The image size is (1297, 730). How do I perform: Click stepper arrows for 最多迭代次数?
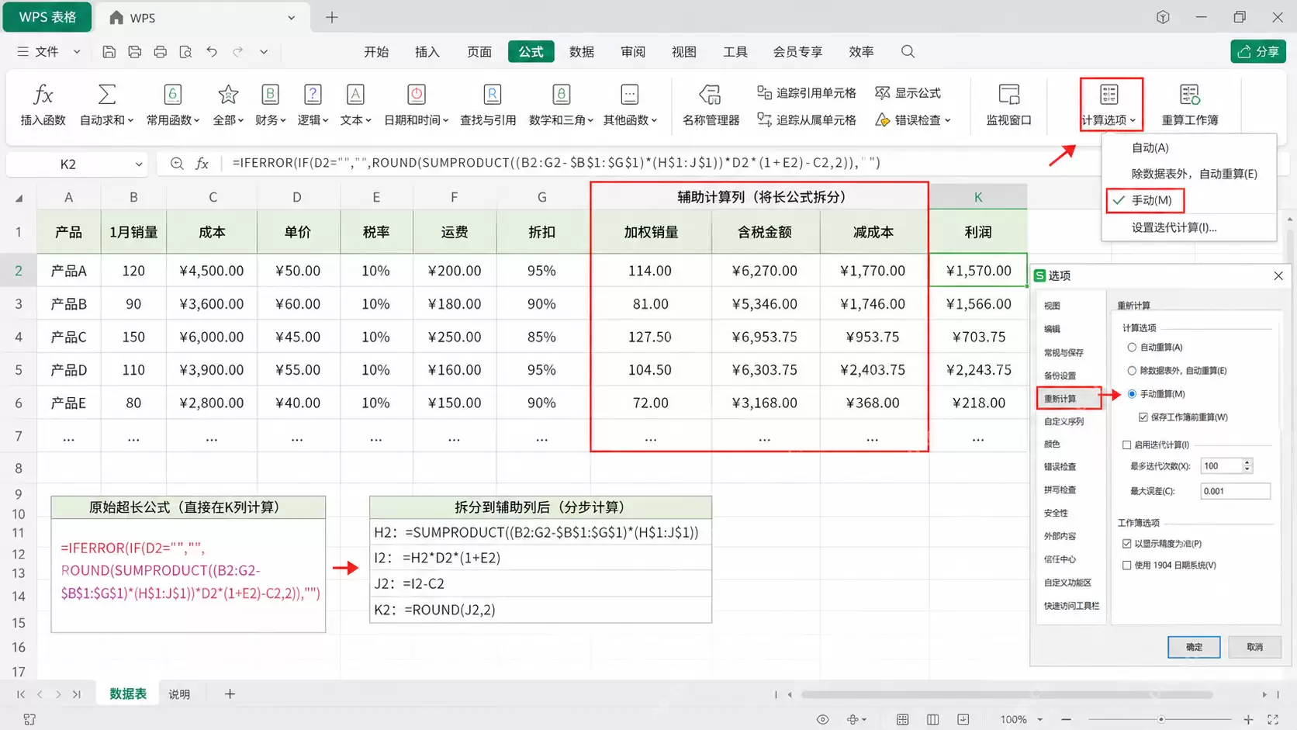pos(1247,466)
